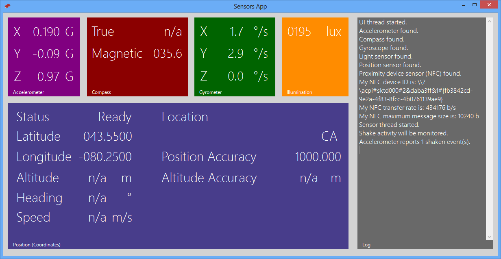Click the Illumination tile label
The width and height of the screenshot is (501, 259).
coord(299,92)
